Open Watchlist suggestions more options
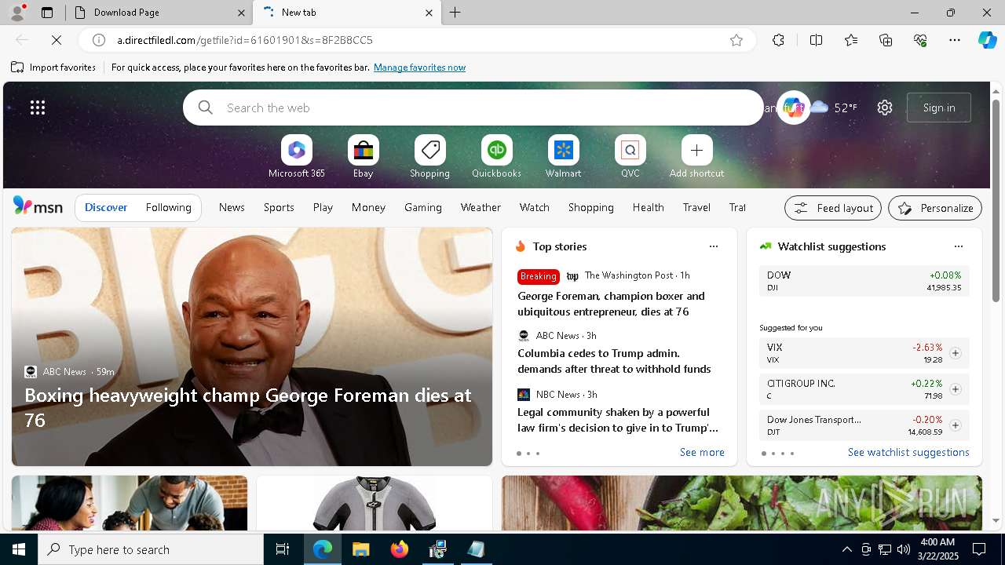The image size is (1005, 565). [x=958, y=246]
